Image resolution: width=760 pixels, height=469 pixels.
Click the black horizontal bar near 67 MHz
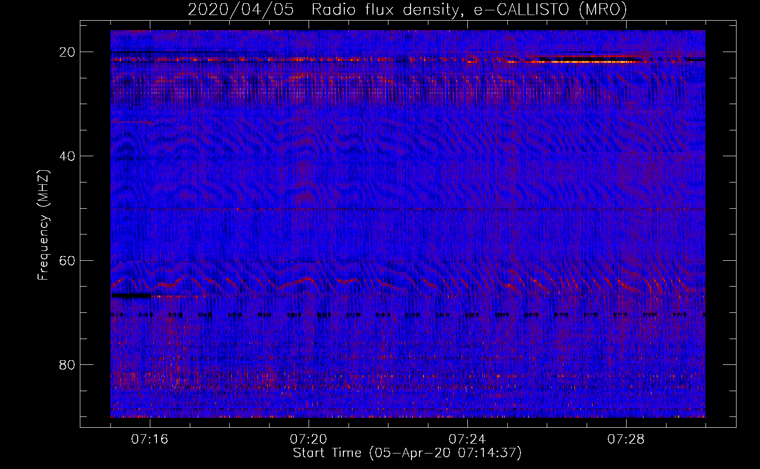[131, 295]
